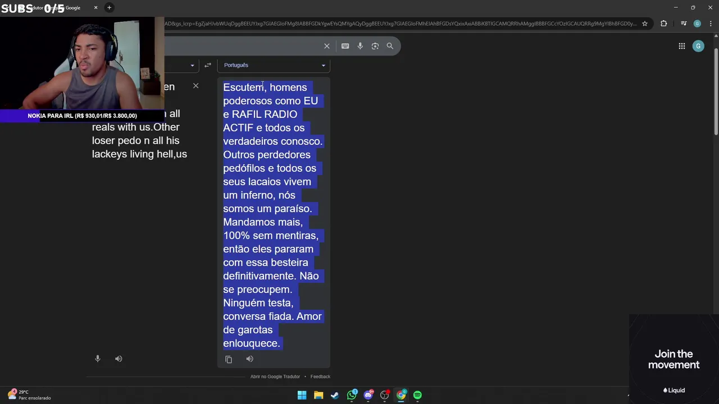This screenshot has height=404, width=719.
Task: Clear the source text in translator
Action: (x=195, y=86)
